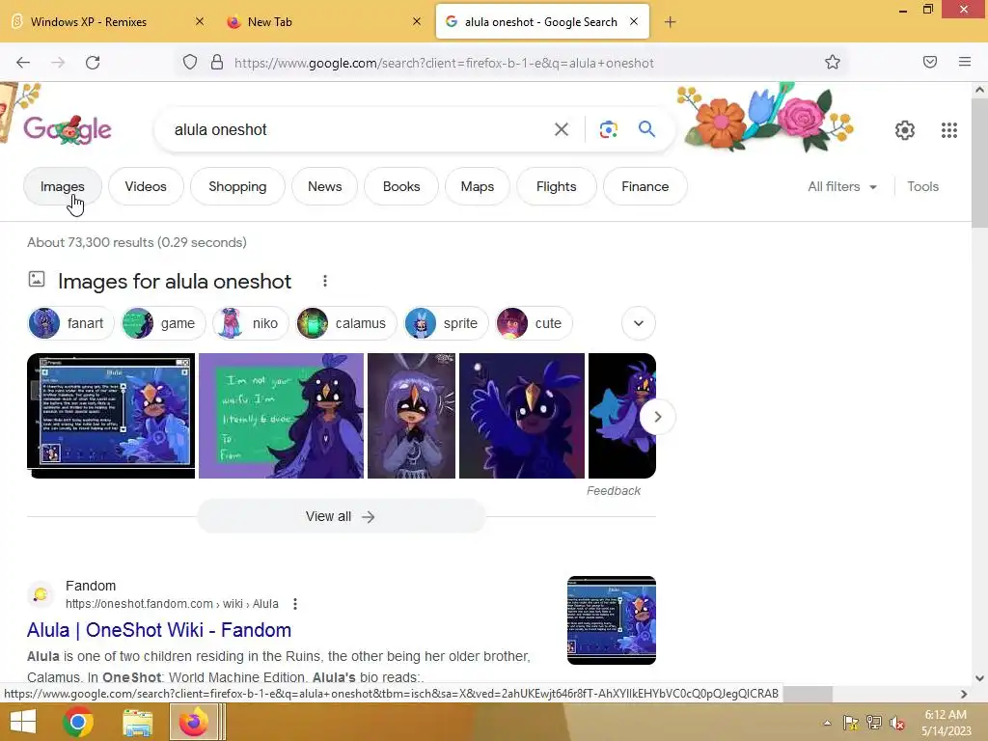This screenshot has height=741, width=988.
Task: Open File Explorer from the taskbar
Action: click(137, 722)
